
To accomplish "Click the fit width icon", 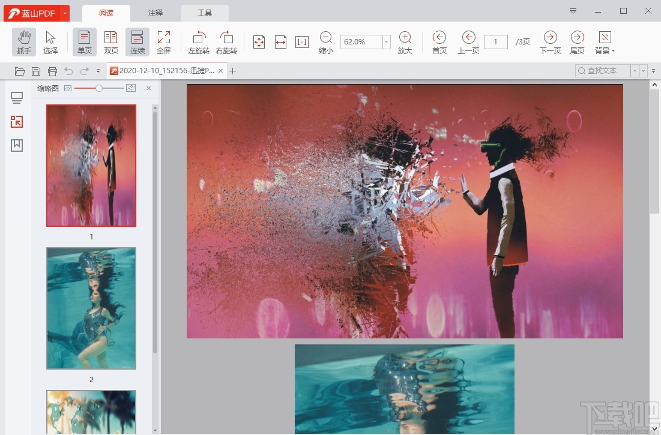I will click(x=280, y=41).
